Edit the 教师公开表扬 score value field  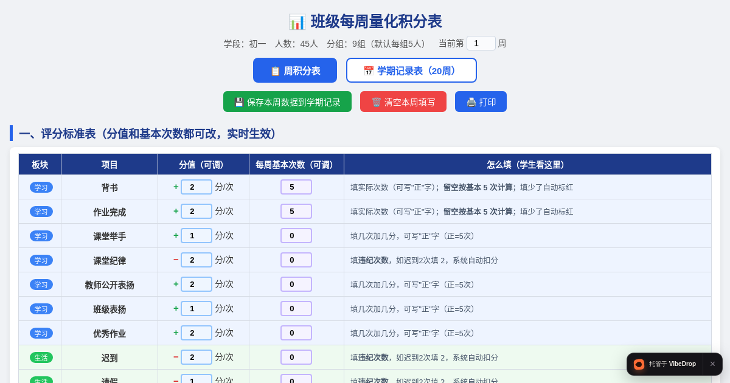(x=196, y=284)
